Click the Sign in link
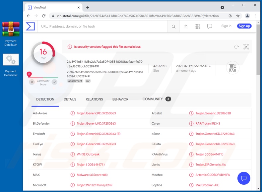The width and height of the screenshot is (262, 192). click(226, 26)
